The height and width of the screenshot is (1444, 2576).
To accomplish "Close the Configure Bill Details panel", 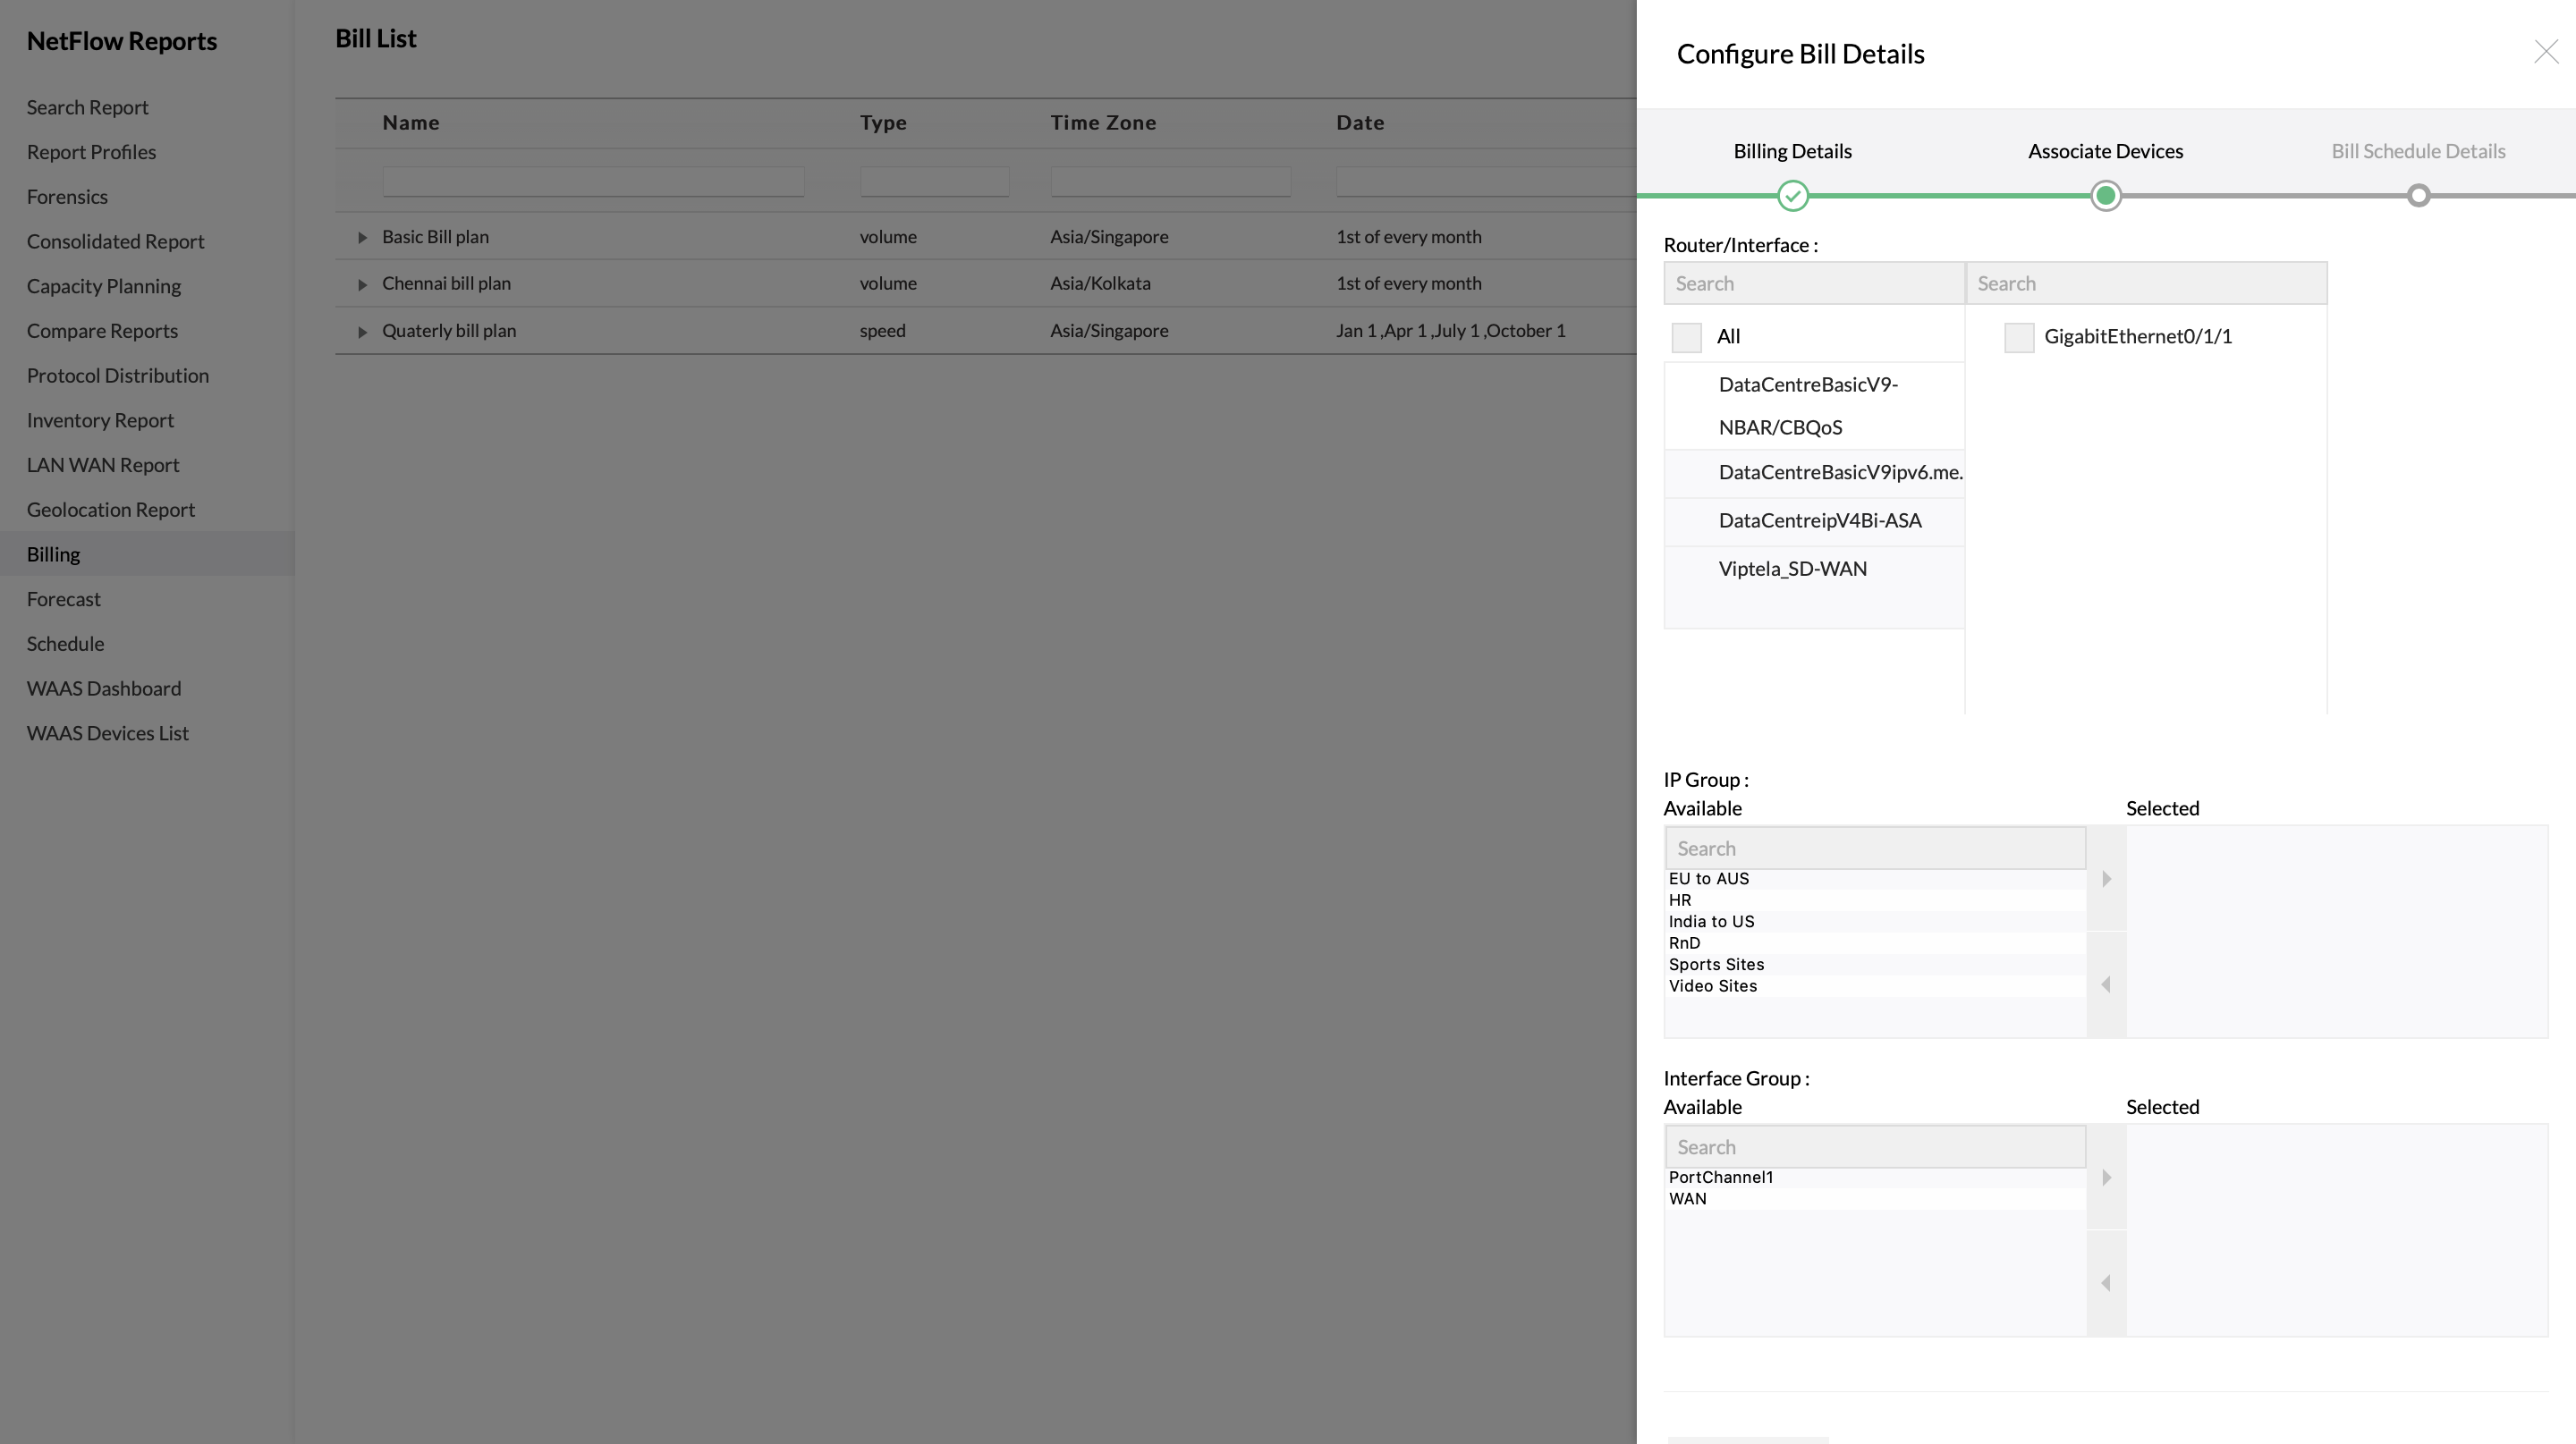I will [2544, 51].
